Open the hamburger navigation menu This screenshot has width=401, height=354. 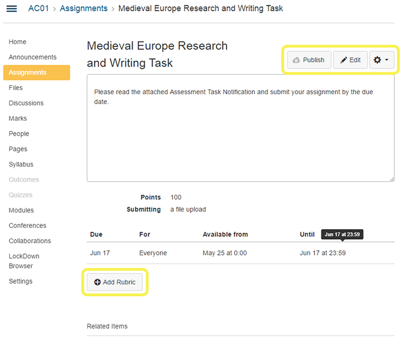[11, 9]
